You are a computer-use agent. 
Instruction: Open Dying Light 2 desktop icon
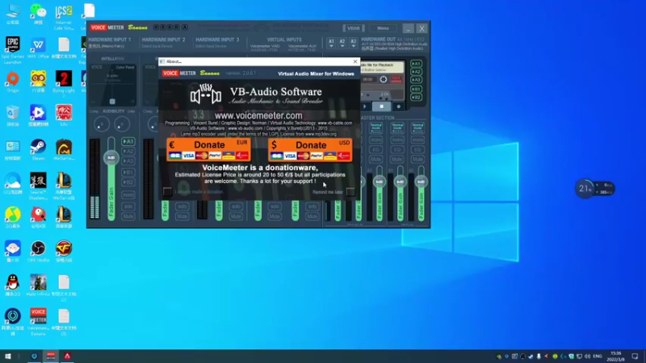tap(64, 84)
